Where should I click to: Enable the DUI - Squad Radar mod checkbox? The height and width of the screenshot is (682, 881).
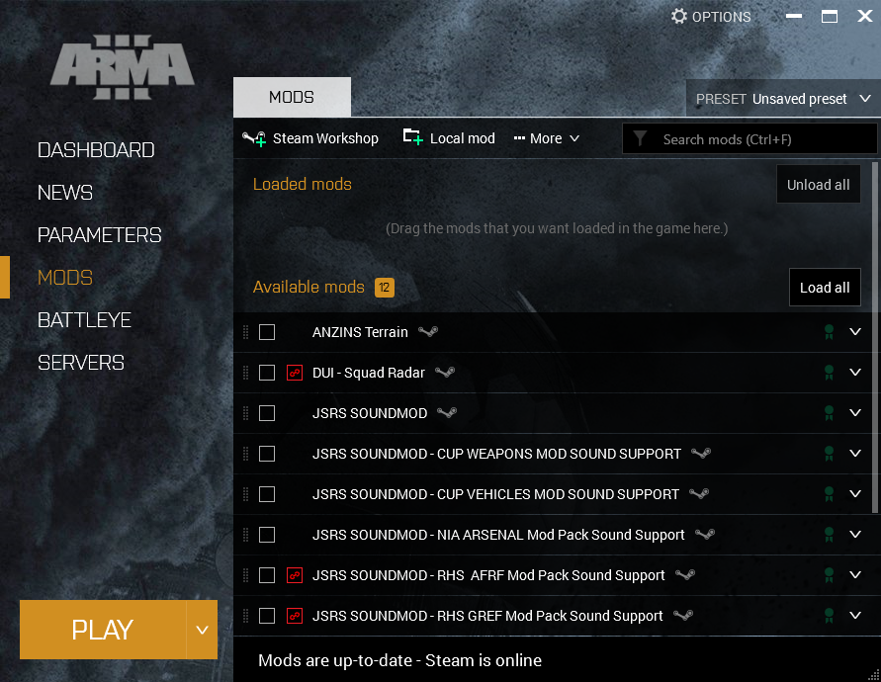(267, 373)
